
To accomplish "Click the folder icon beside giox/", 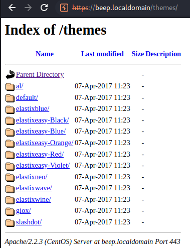I will click(10, 211).
